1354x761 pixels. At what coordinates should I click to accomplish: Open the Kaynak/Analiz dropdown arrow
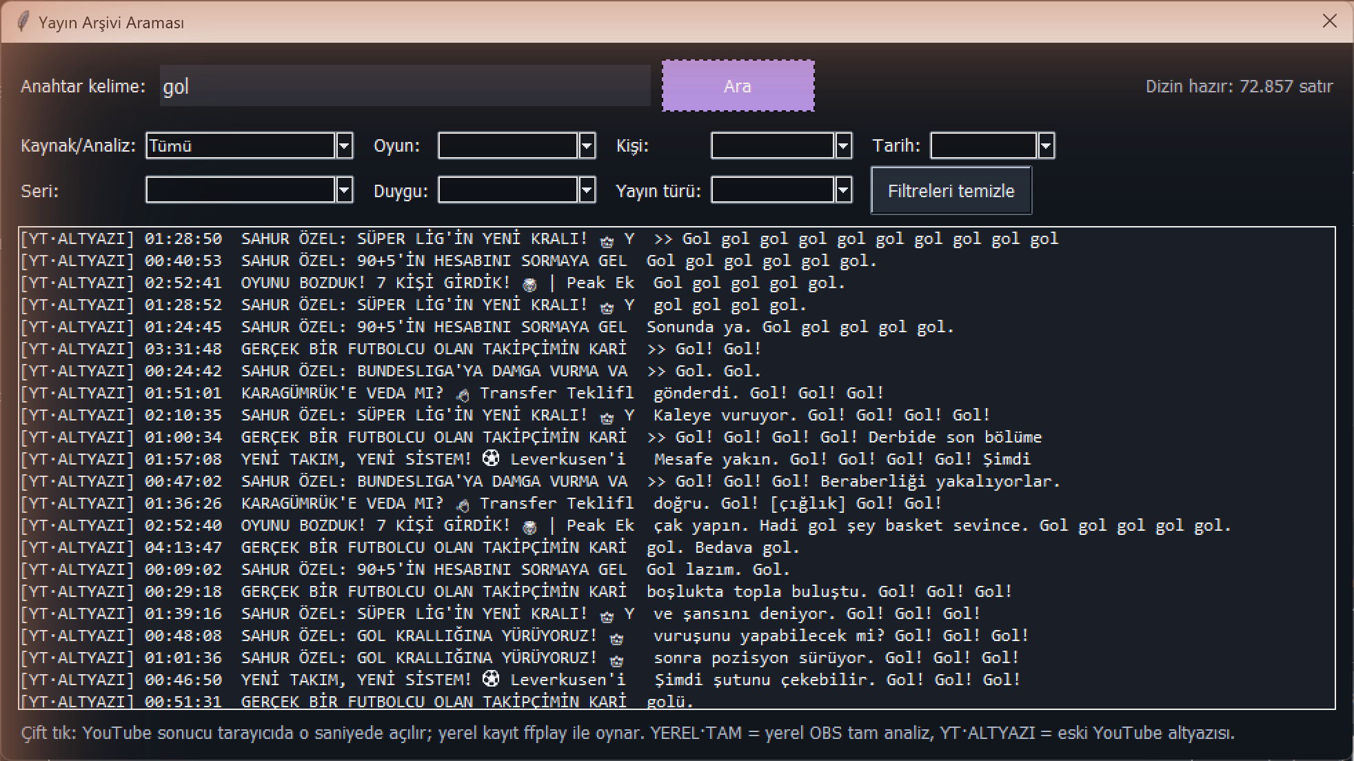tap(344, 146)
